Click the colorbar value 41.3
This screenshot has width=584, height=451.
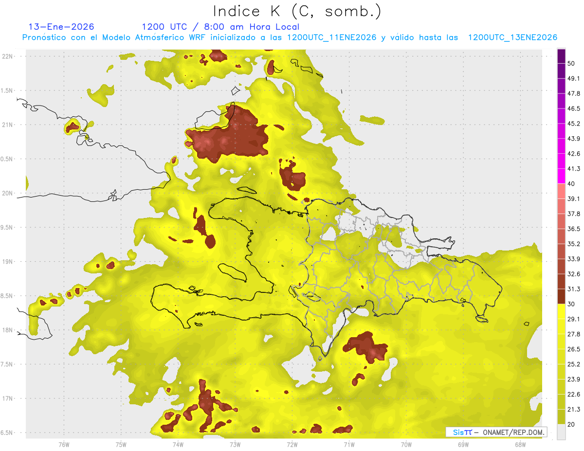coord(574,169)
